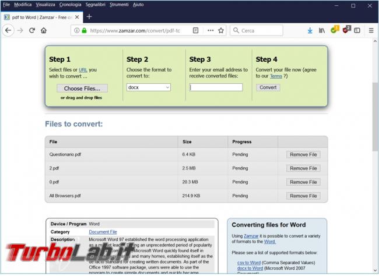379x276 pixels.
Task: Open the csv to Word link
Action: pyautogui.click(x=249, y=263)
